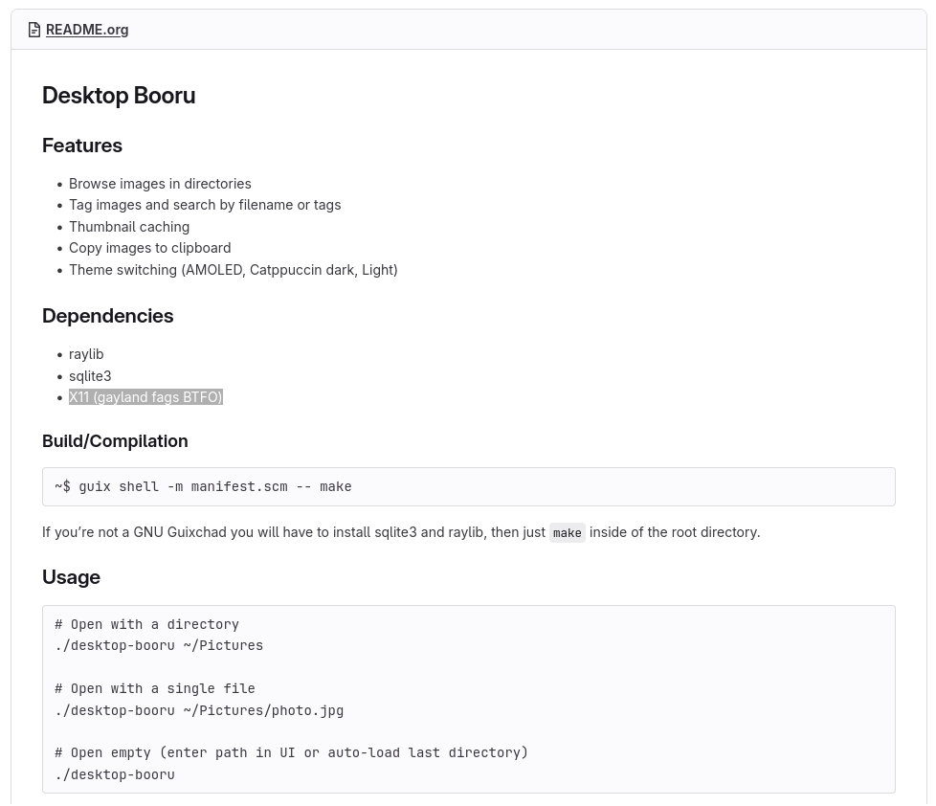The image size is (936, 806).
Task: Click the '# Open empty' comment line
Action: point(292,752)
